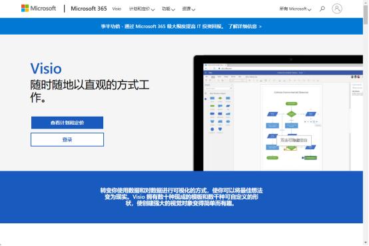
Task: Expand the 计划和定价 dropdown menu
Action: [142, 9]
